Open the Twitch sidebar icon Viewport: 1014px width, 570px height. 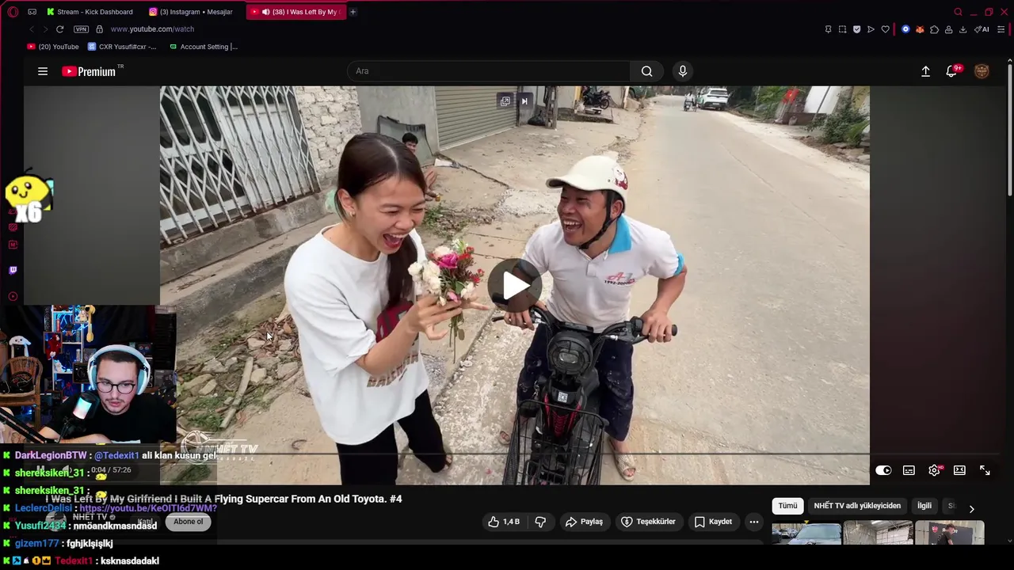[13, 271]
